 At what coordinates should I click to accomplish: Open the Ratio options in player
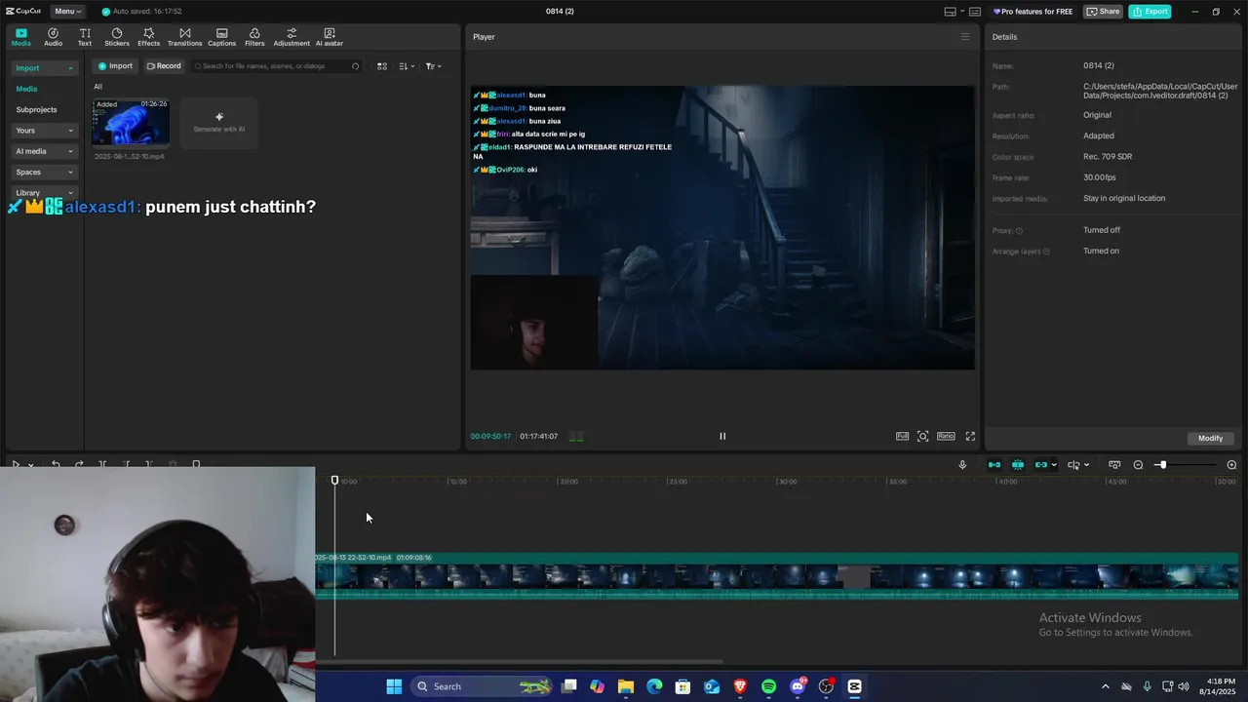pyautogui.click(x=946, y=436)
